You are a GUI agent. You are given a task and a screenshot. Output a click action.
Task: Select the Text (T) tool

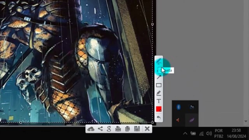pyautogui.click(x=159, y=101)
